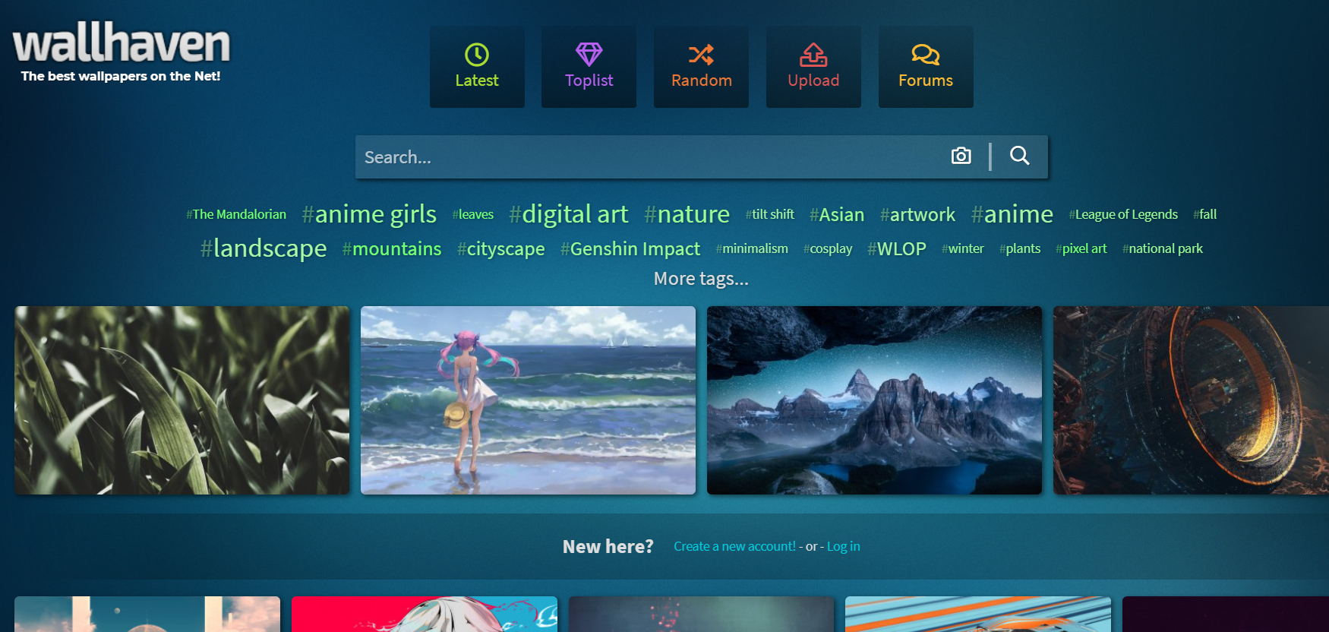Viewport: 1329px width, 632px height.
Task: Click Create a new account link
Action: tap(734, 546)
